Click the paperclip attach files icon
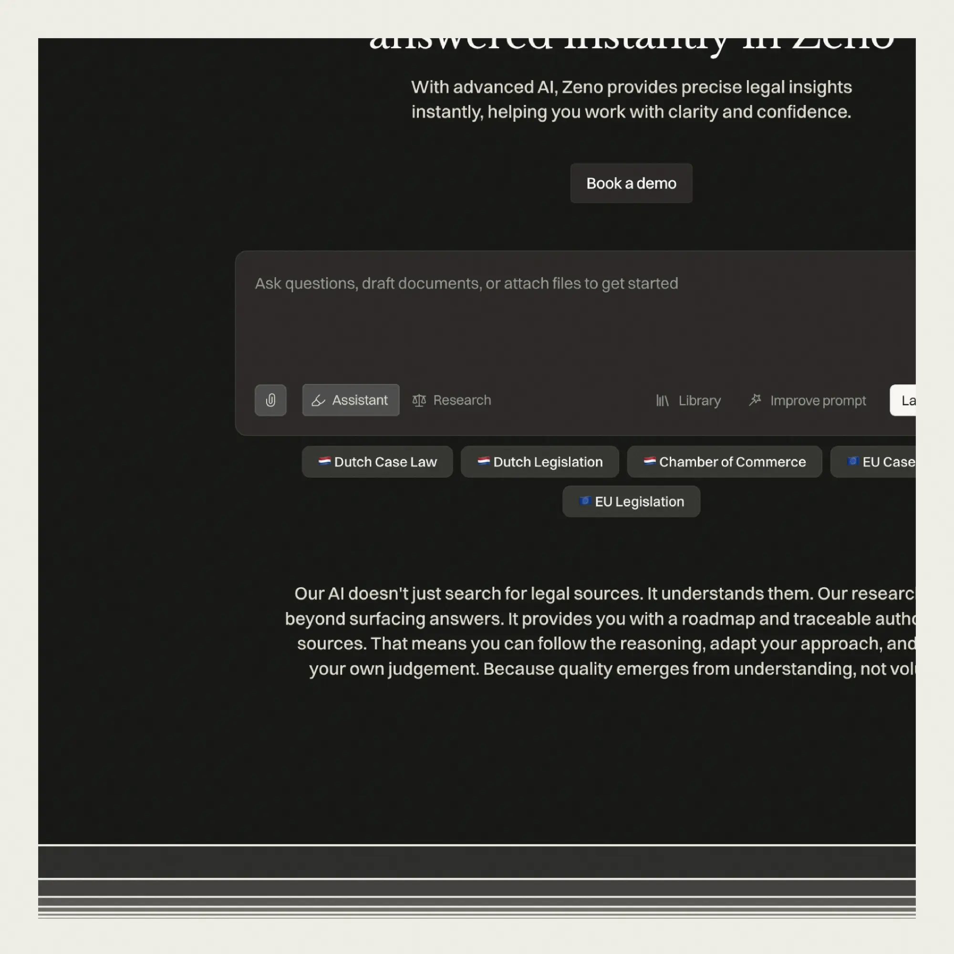 click(x=270, y=400)
